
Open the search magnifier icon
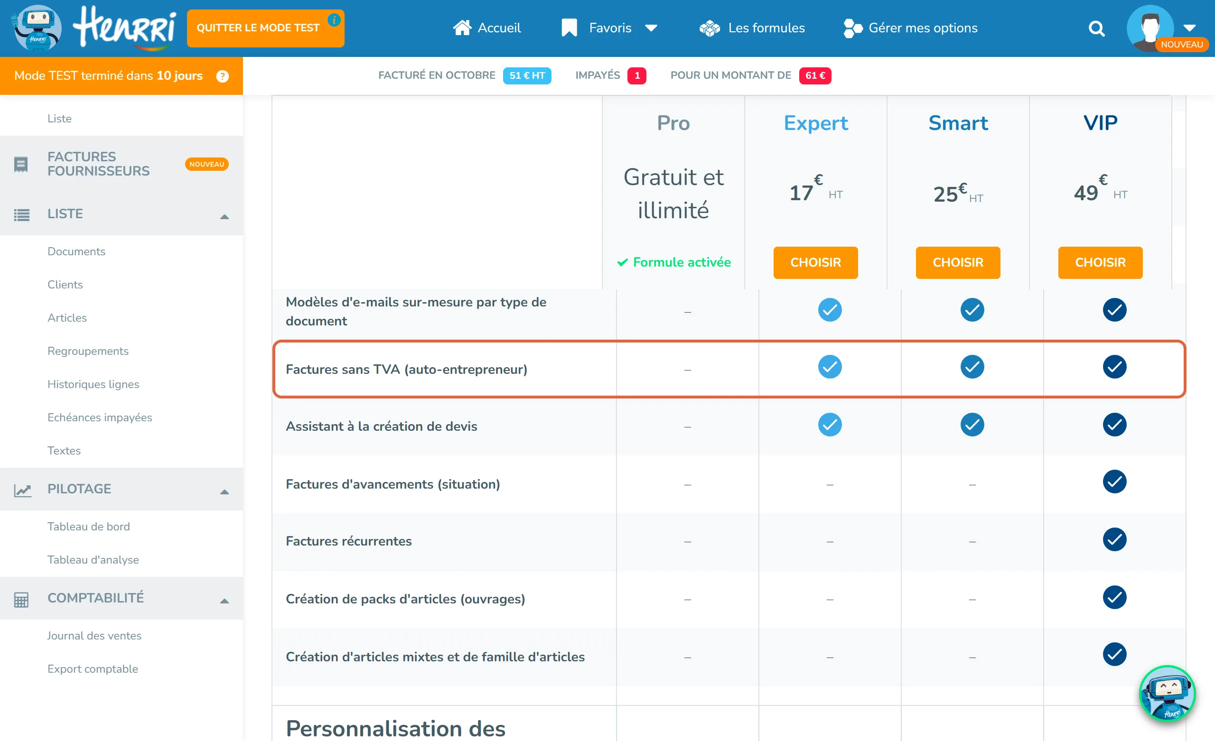[1096, 28]
